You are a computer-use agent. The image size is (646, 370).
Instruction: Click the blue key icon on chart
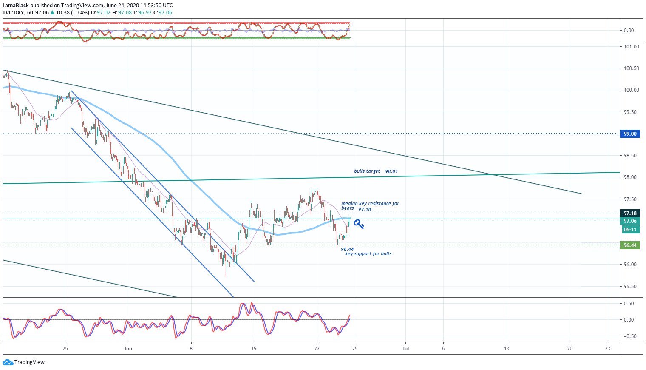click(359, 224)
